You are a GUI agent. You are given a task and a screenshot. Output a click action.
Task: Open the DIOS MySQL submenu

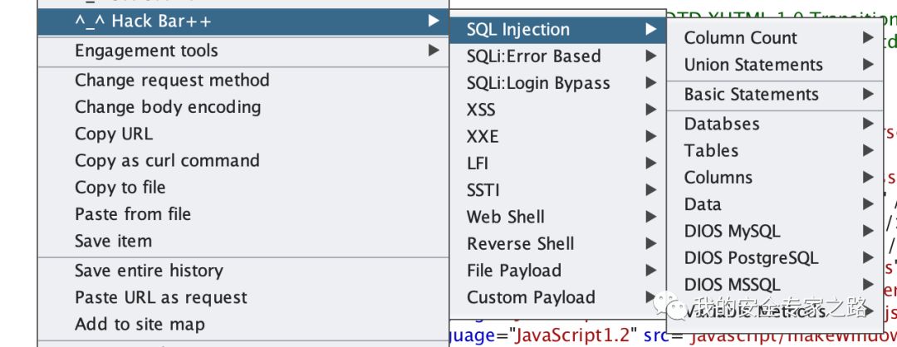775,231
